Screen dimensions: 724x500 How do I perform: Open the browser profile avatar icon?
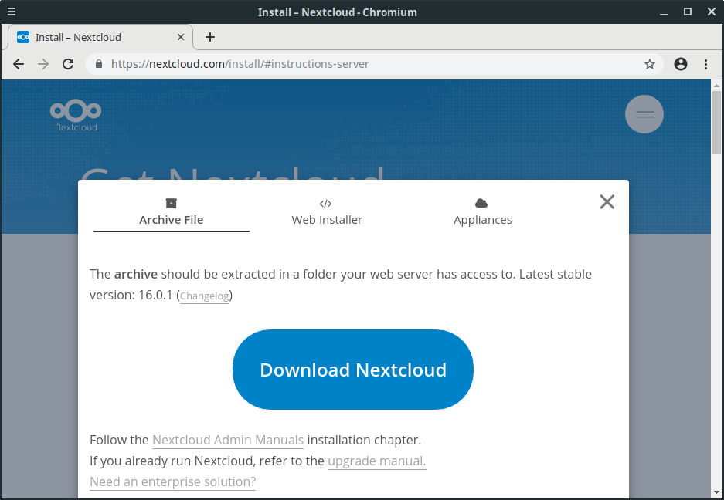pyautogui.click(x=681, y=64)
